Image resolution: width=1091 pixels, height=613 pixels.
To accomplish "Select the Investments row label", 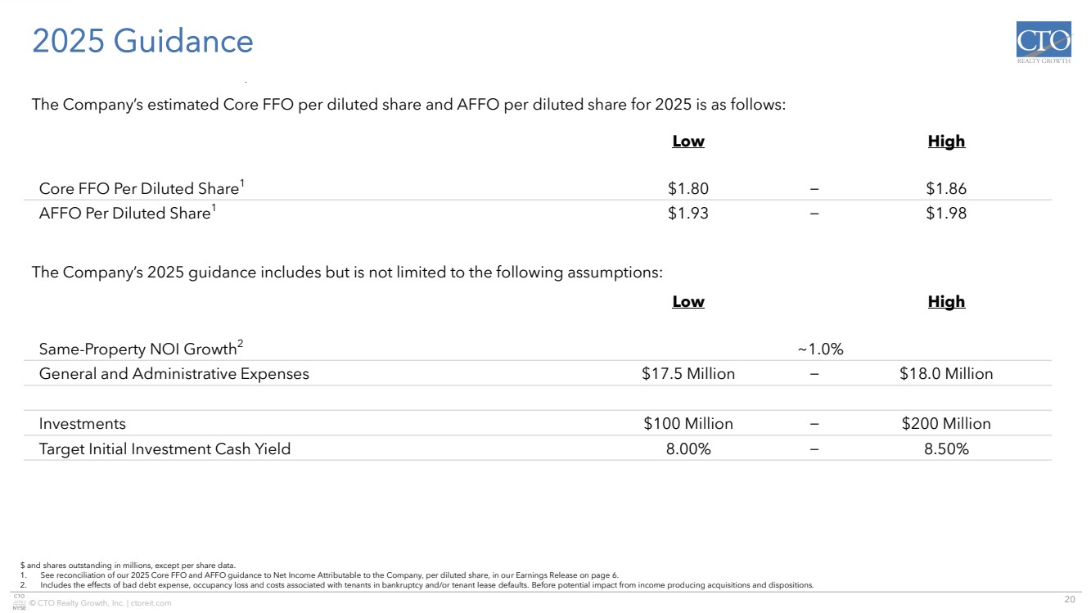I will coord(83,424).
